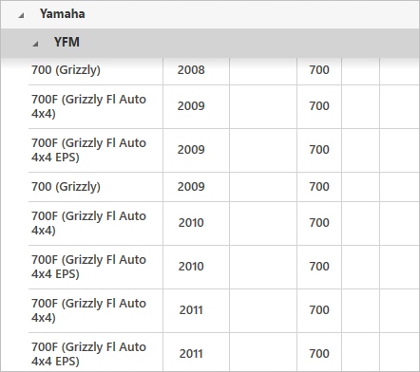Select the Yamaha group header
Image resolution: width=420 pixels, height=372 pixels.
[210, 14]
